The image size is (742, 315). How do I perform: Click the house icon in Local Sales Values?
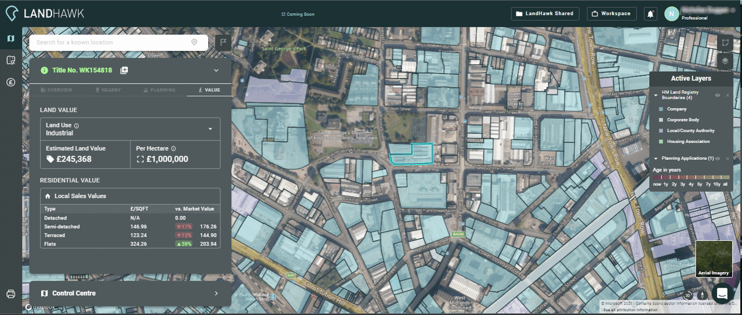[x=48, y=196]
